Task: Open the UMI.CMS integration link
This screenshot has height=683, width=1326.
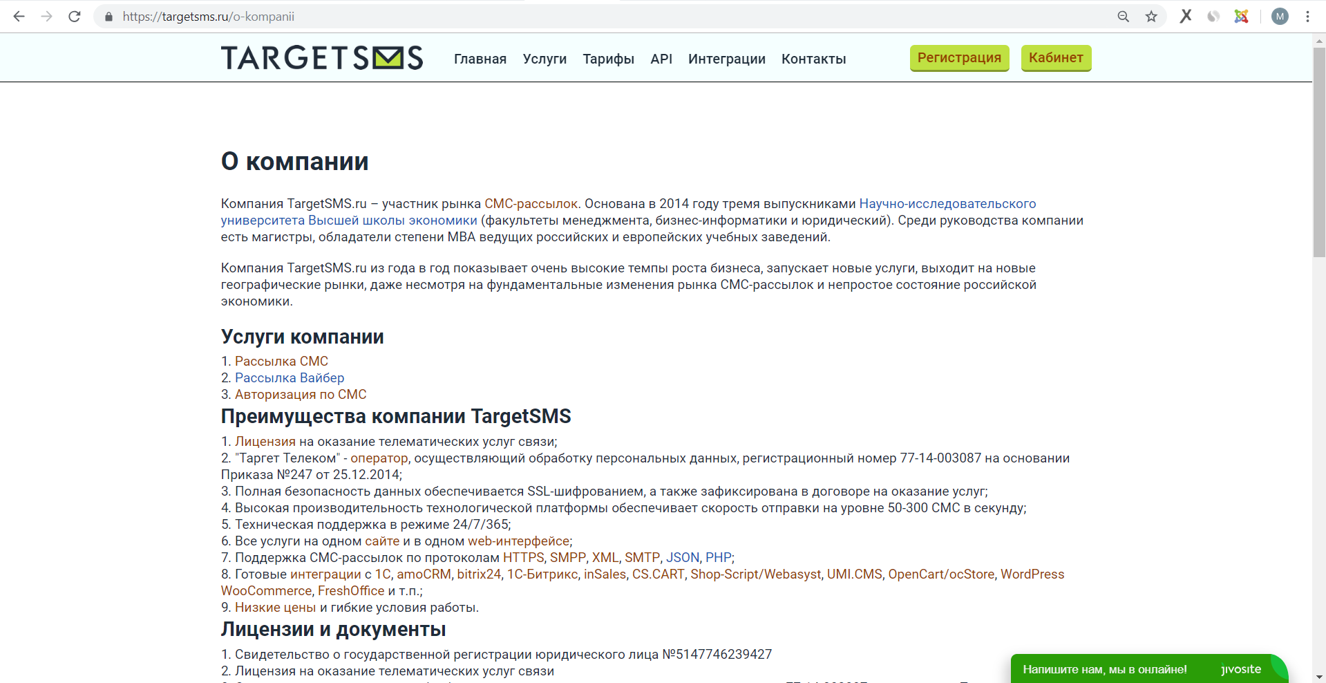Action: point(855,574)
